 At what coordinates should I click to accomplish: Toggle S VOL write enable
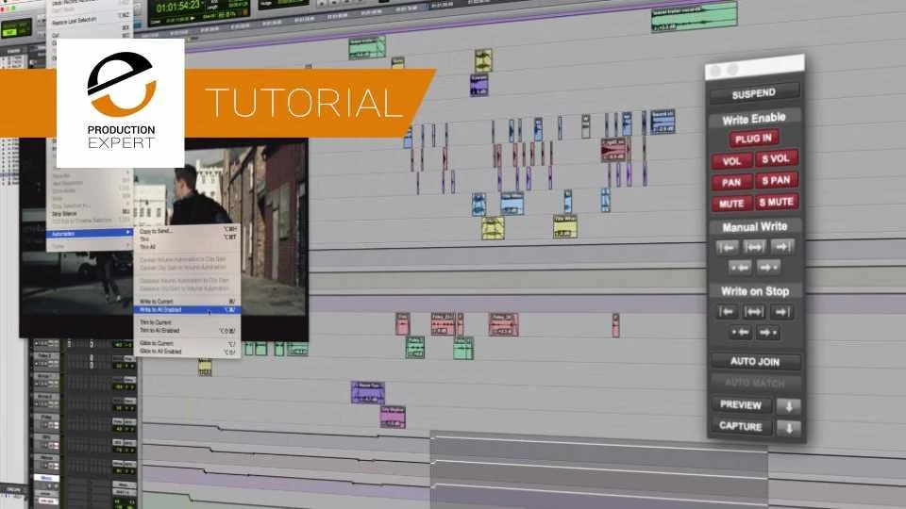click(776, 158)
